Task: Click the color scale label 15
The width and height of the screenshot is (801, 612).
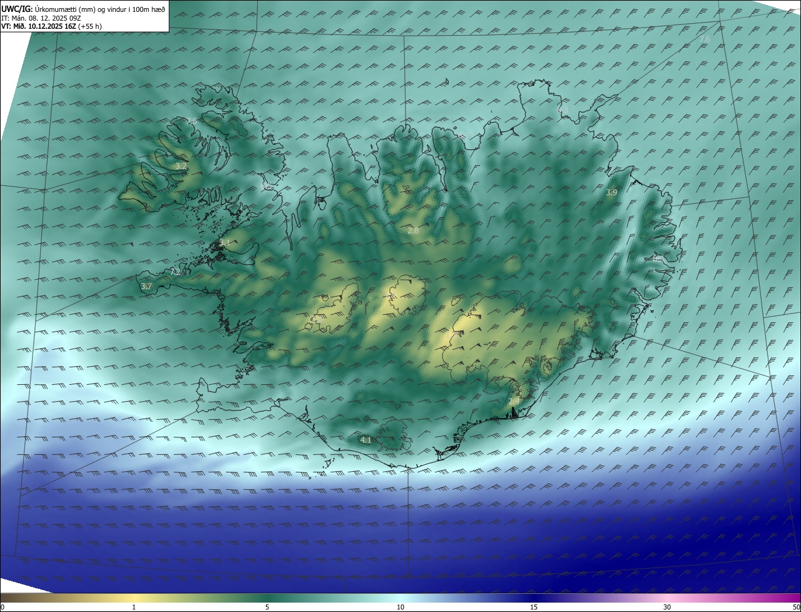Action: pos(534,607)
